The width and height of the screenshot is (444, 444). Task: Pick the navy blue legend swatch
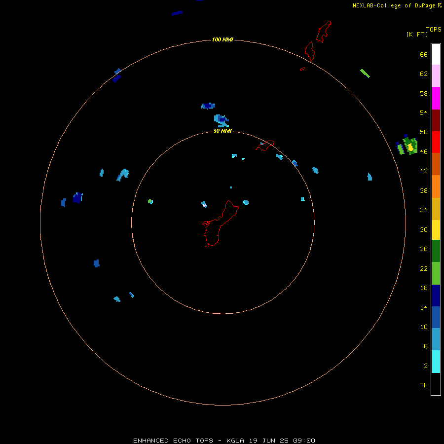[436, 296]
